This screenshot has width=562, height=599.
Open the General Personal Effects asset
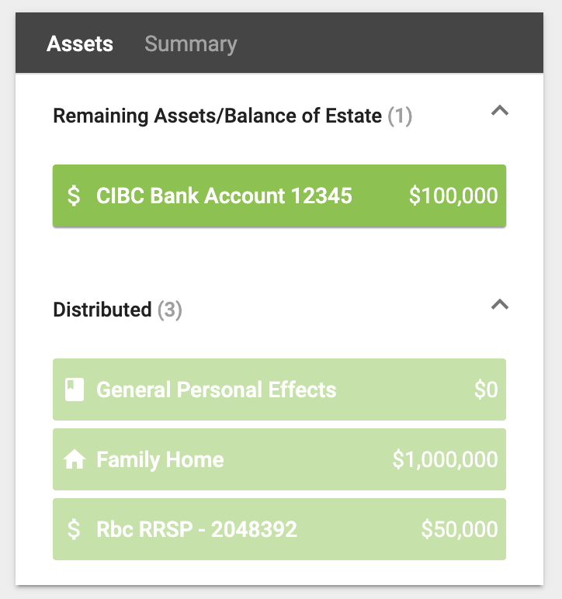coord(279,390)
